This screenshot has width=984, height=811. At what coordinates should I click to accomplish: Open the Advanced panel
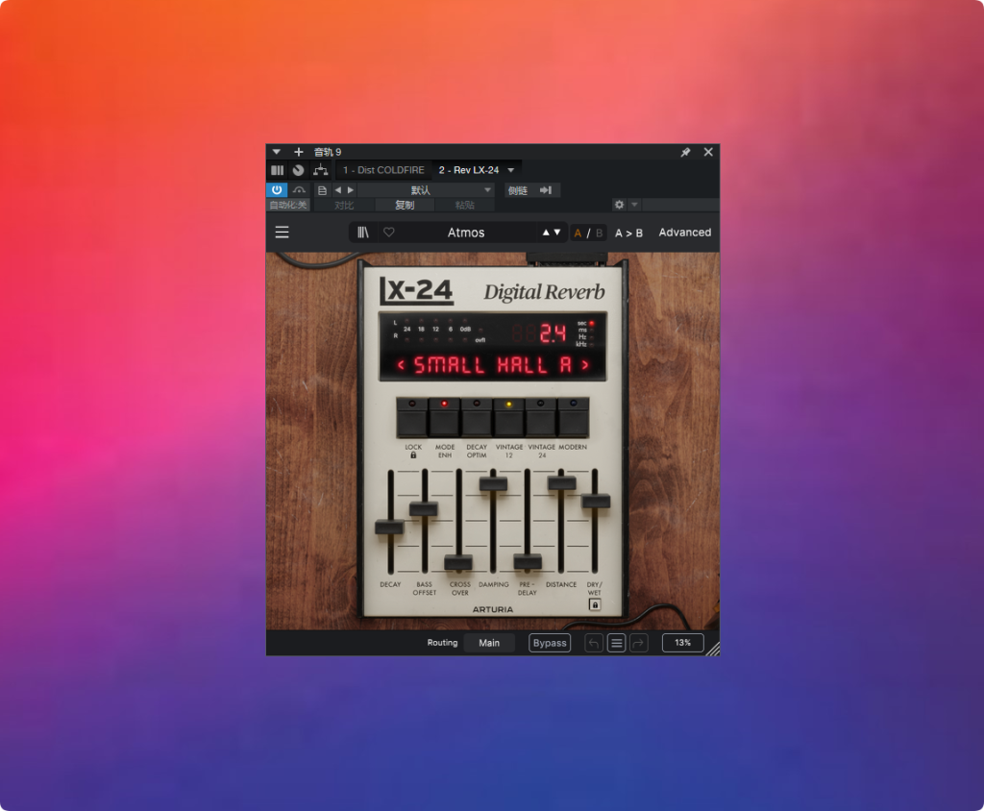click(684, 233)
